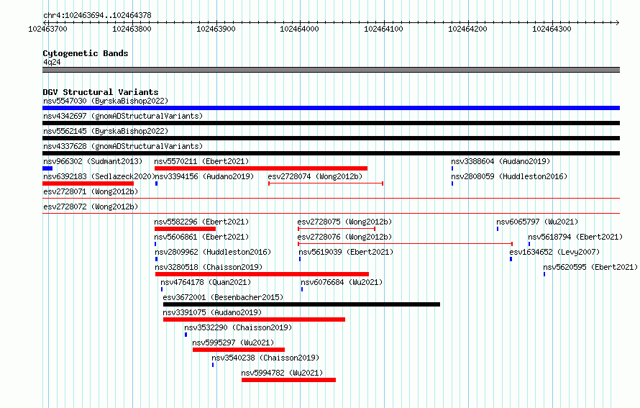Select the blue nsv5547030 variant bar

[331, 108]
